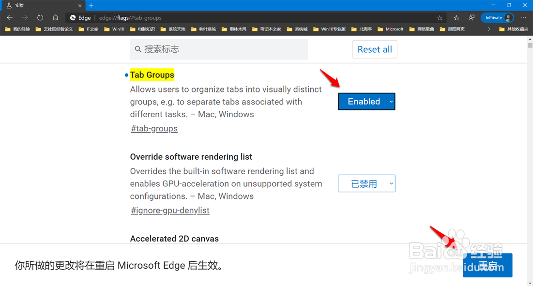Open the 雨林木风 bookmark folder
The image size is (533, 286).
(x=234, y=29)
